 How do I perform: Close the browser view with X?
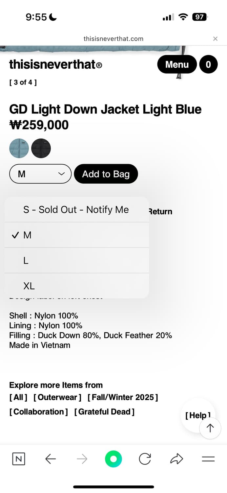[x=215, y=39]
